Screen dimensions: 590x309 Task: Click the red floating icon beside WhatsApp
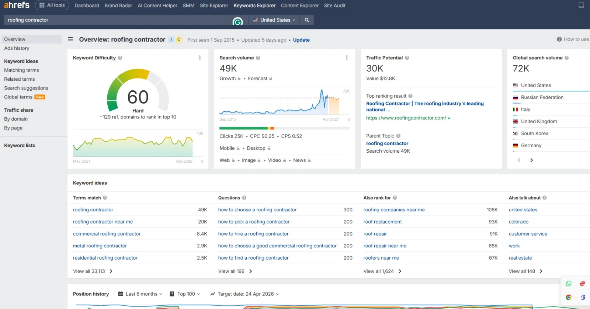click(583, 284)
